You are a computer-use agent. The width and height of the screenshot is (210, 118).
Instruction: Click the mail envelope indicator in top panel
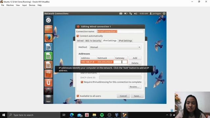click(x=121, y=13)
